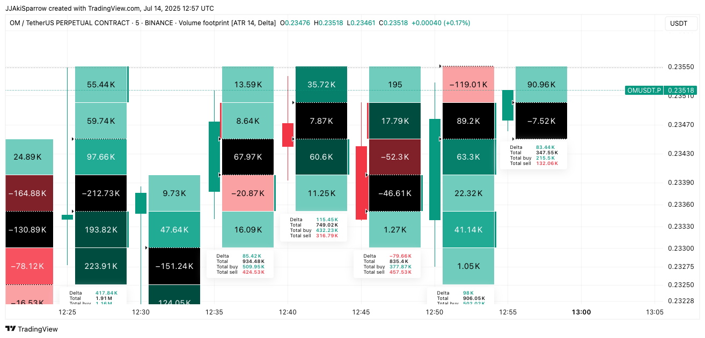Select the black −151.24K footprint cell
Screen dimensions: 705x338
[x=174, y=266]
